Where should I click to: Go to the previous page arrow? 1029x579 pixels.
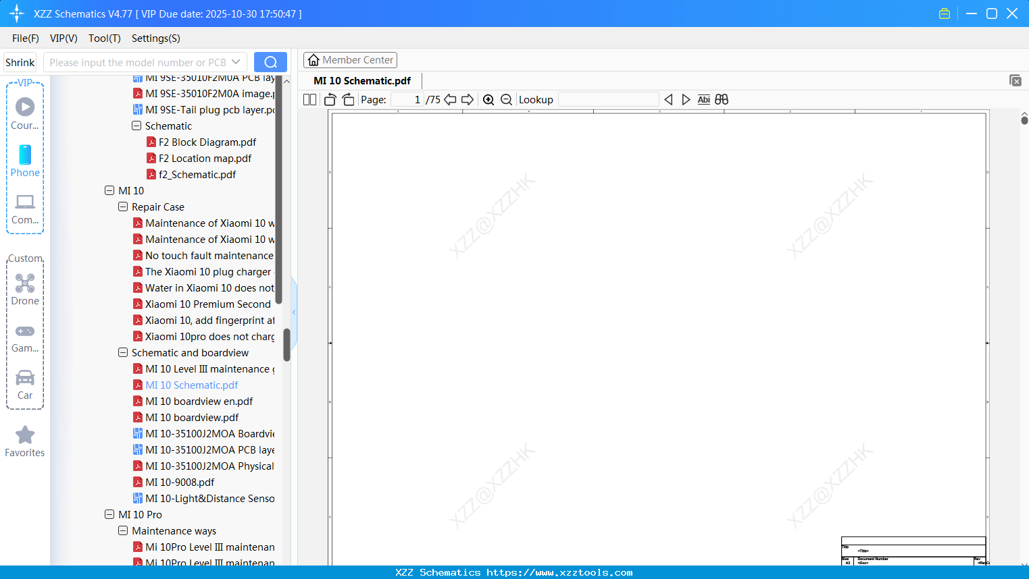coord(450,100)
